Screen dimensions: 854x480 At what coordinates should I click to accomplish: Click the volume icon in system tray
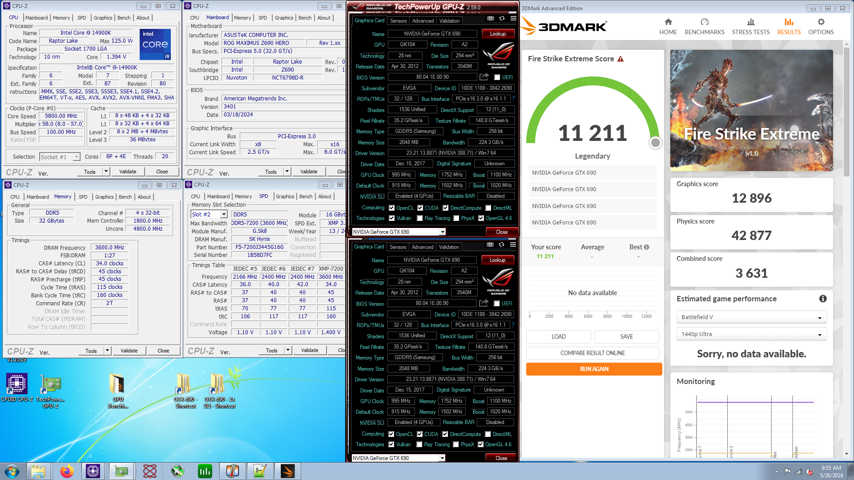[809, 472]
